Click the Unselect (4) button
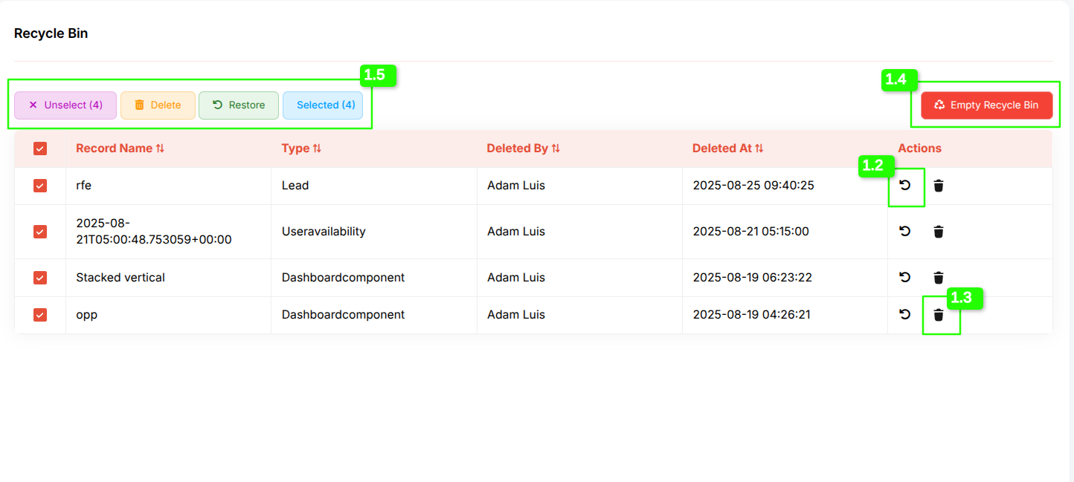The image size is (1074, 482). (65, 105)
